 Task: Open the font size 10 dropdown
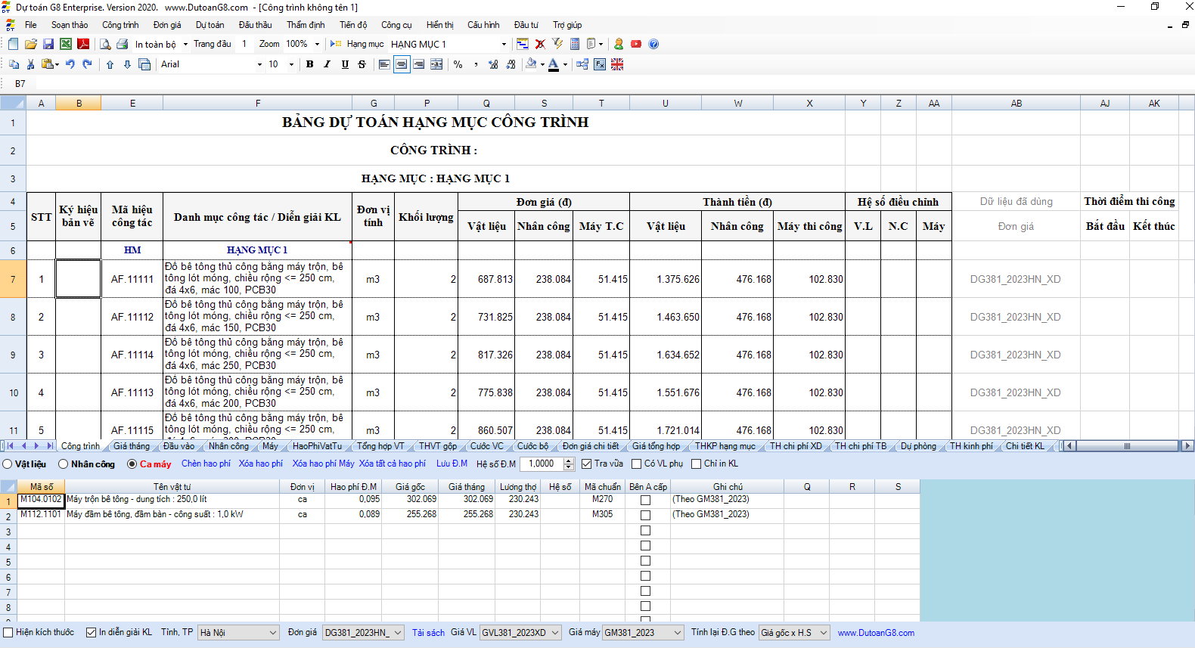291,64
